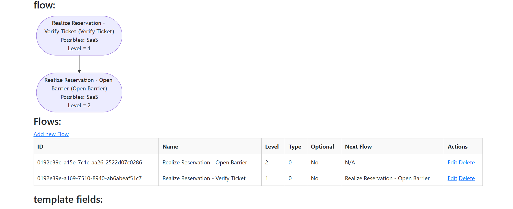Click the Optional column header
The image size is (513, 209).
[x=322, y=147]
